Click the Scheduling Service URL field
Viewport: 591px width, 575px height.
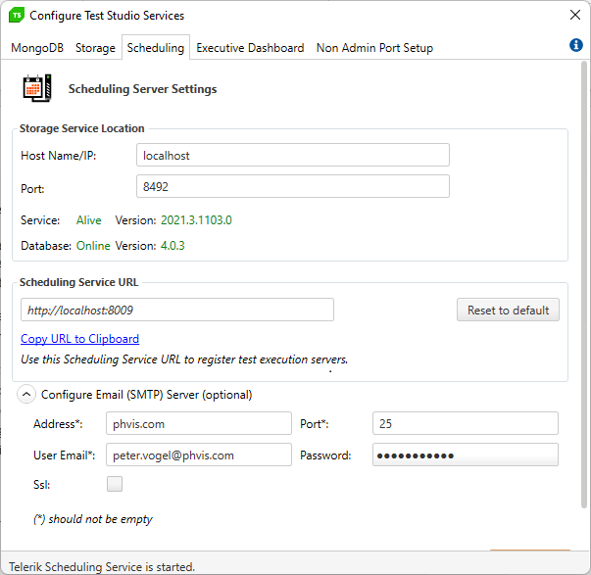177,310
